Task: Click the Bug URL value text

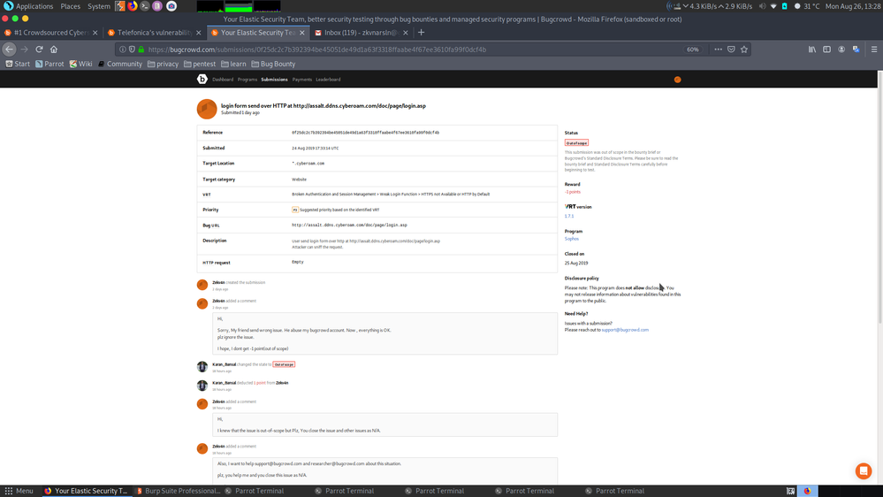Action: click(x=349, y=225)
